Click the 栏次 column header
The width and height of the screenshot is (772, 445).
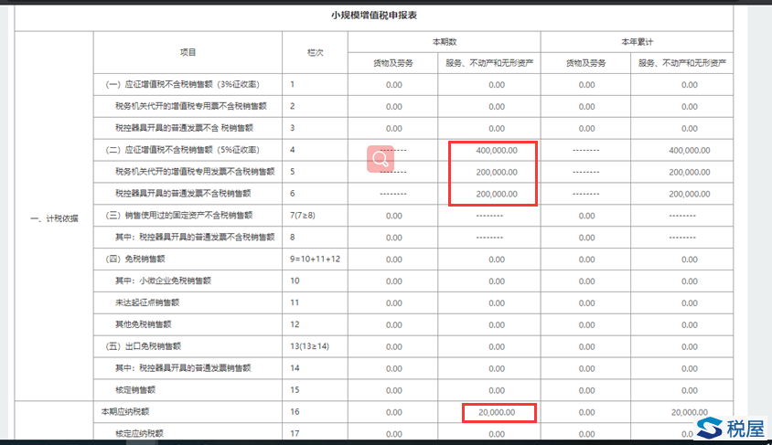(x=316, y=53)
